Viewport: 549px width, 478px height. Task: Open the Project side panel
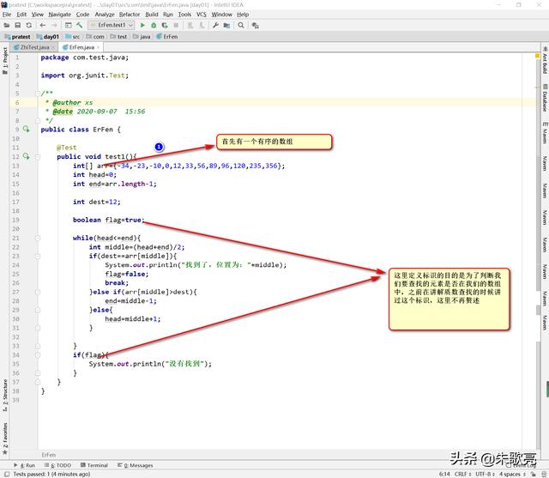pos(5,61)
